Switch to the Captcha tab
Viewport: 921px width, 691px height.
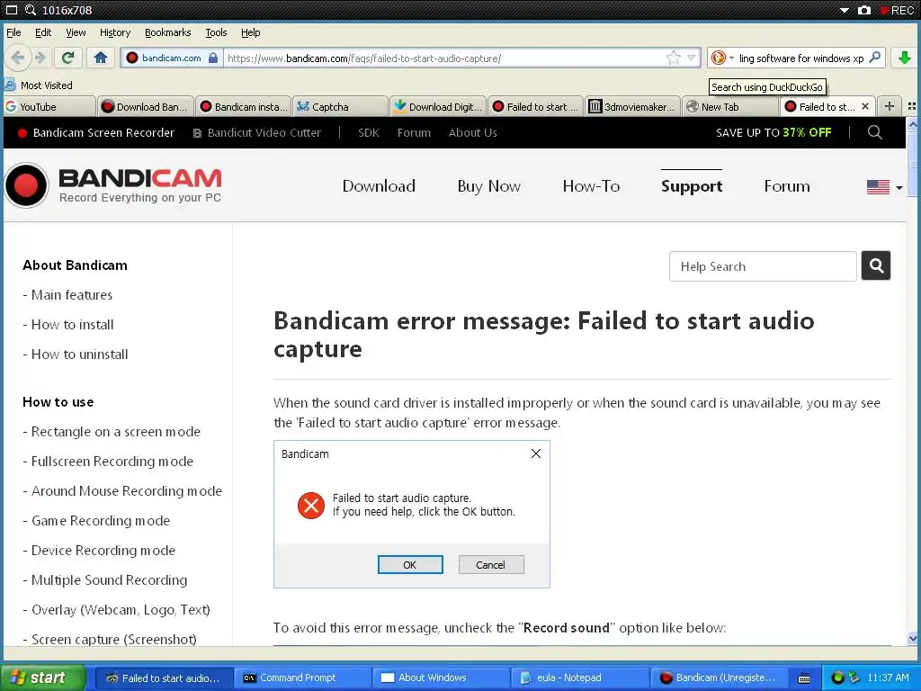[341, 106]
